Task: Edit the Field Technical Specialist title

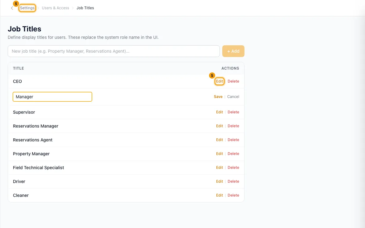Action: (x=219, y=168)
